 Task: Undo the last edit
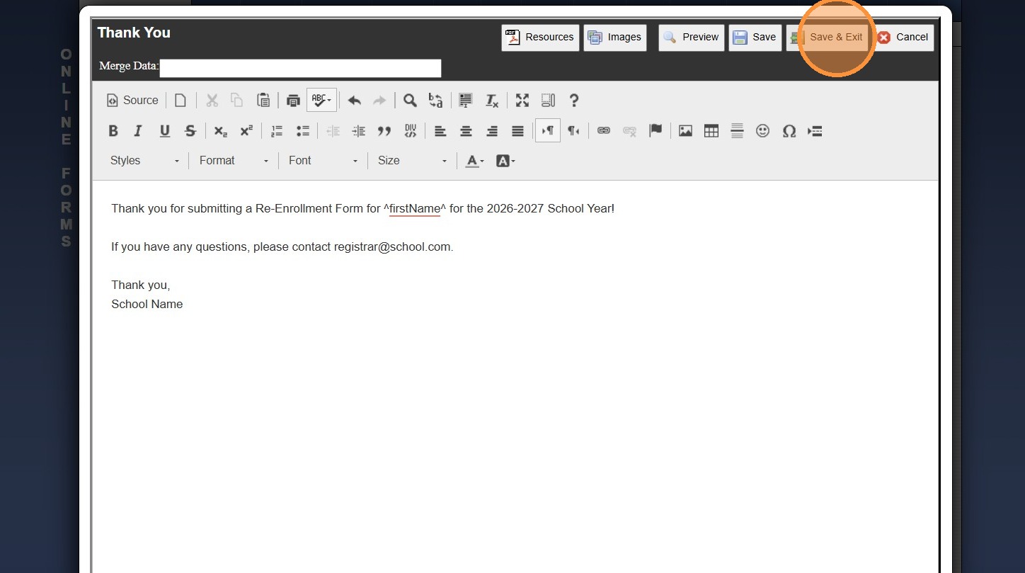tap(355, 101)
